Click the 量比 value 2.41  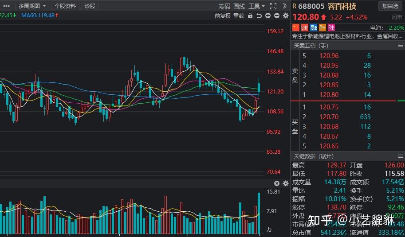click(340, 190)
